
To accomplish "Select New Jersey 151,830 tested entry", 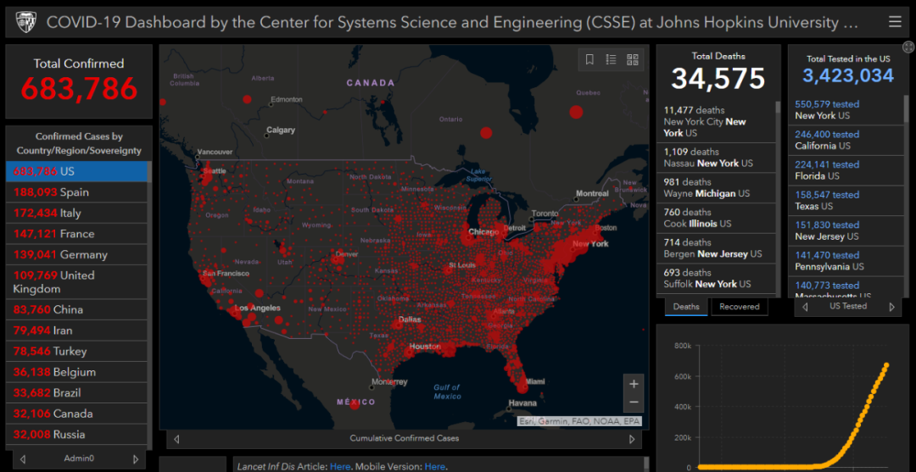I will (846, 230).
